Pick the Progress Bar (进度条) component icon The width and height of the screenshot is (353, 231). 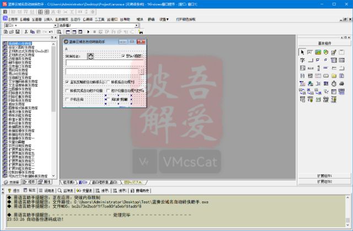pos(326,68)
